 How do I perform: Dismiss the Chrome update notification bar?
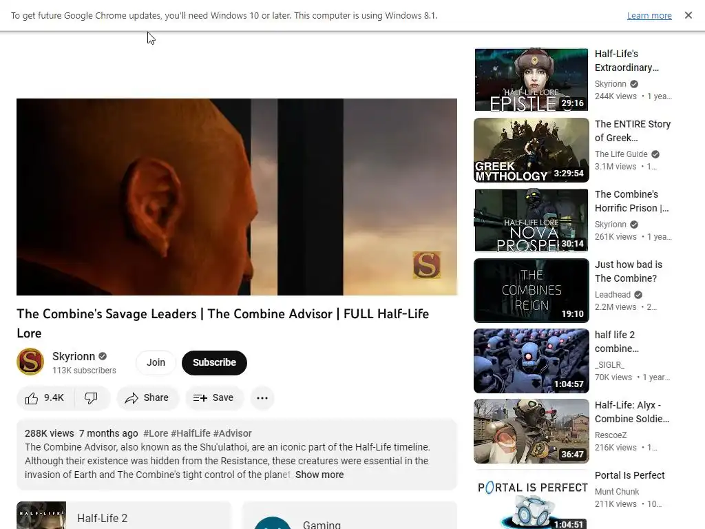pos(688,15)
